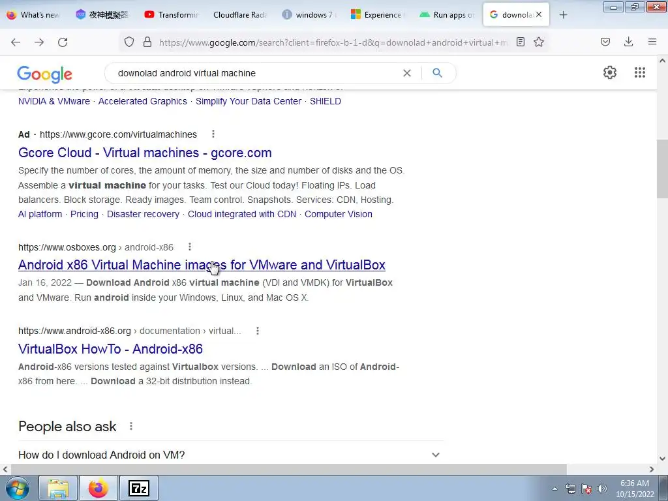Open a new browser tab
Viewport: 668px width, 501px height.
click(563, 15)
